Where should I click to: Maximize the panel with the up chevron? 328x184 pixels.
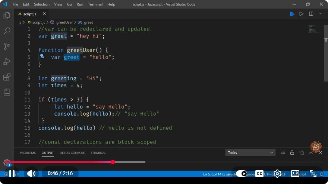311,153
